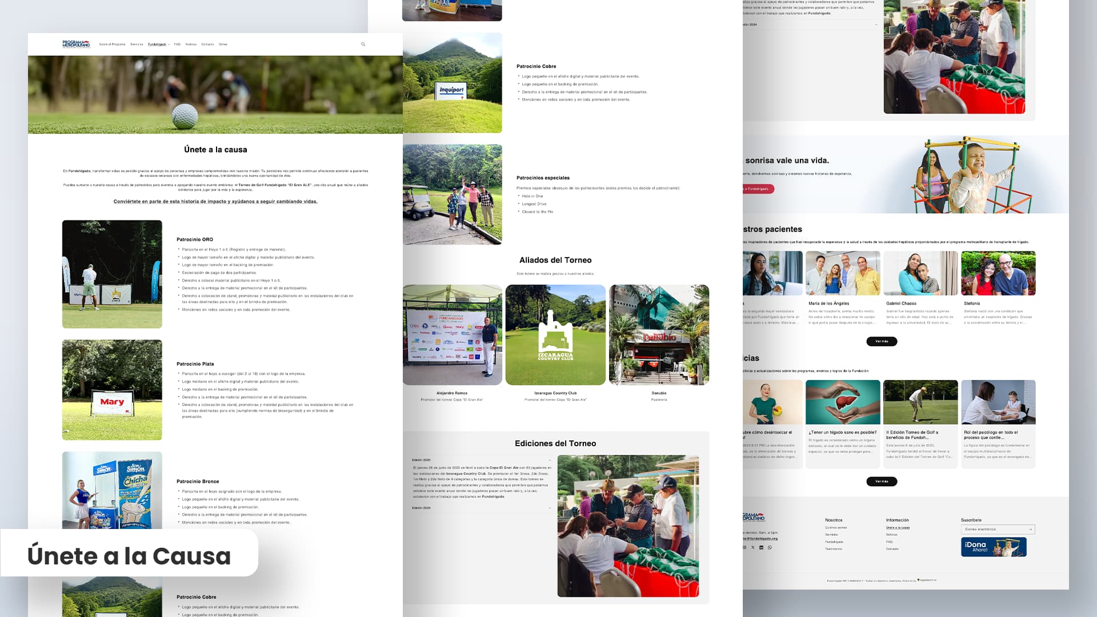Open the Danubio ally card image
This screenshot has height=617, width=1097.
(x=659, y=335)
